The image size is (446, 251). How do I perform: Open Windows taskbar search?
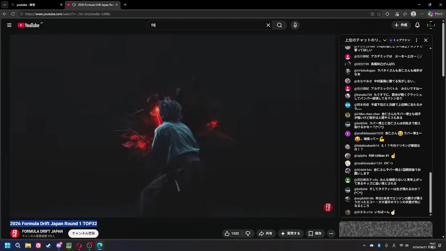[18, 245]
